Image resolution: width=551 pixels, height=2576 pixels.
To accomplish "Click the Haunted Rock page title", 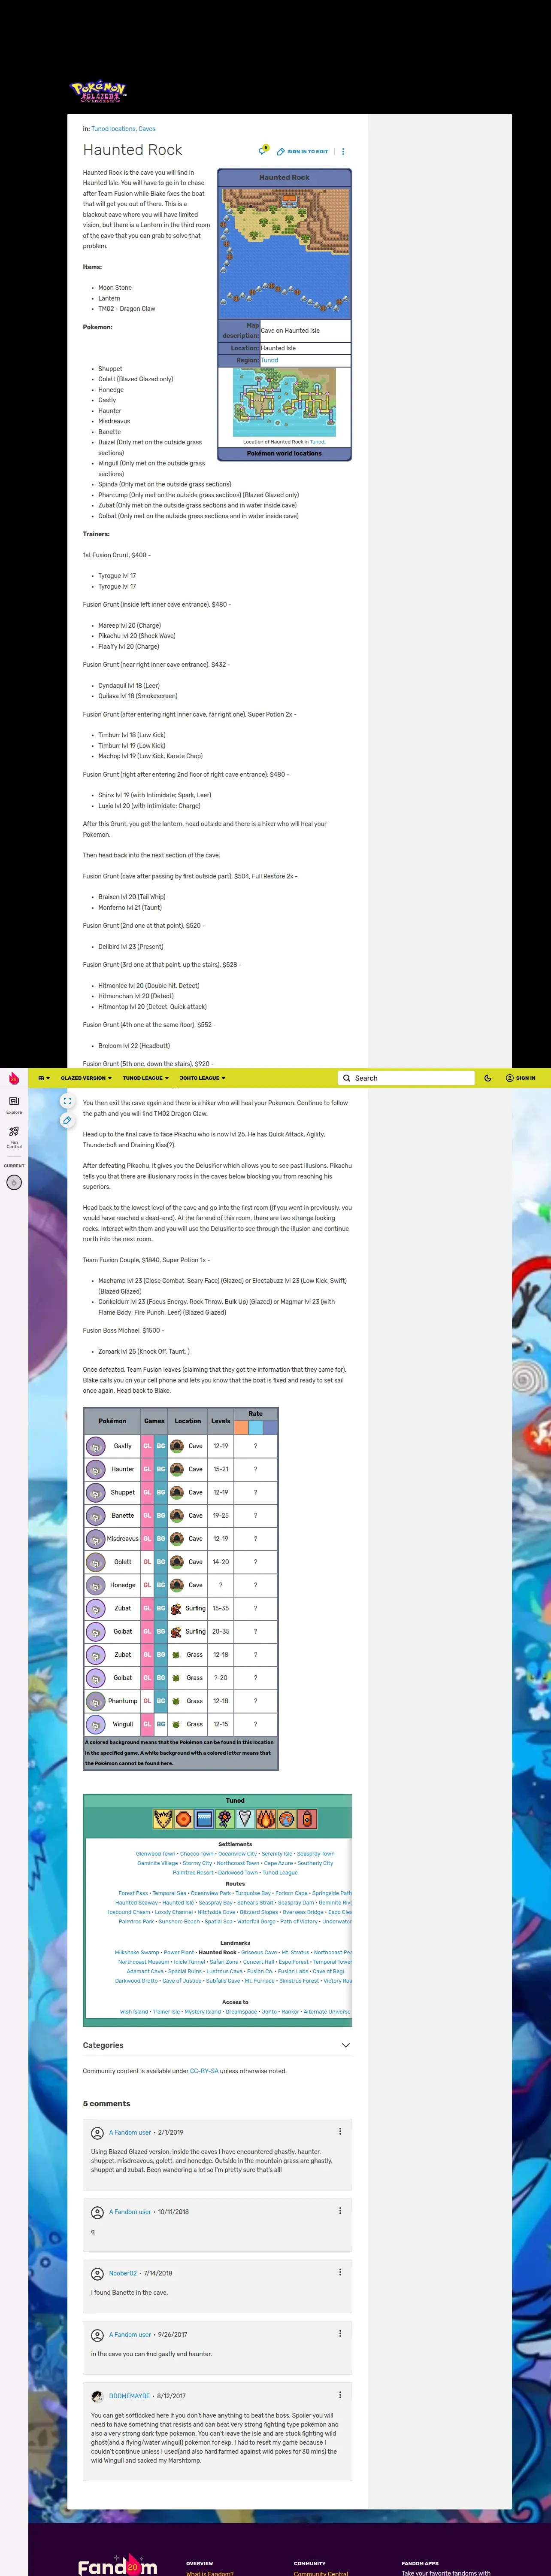I will tap(133, 150).
